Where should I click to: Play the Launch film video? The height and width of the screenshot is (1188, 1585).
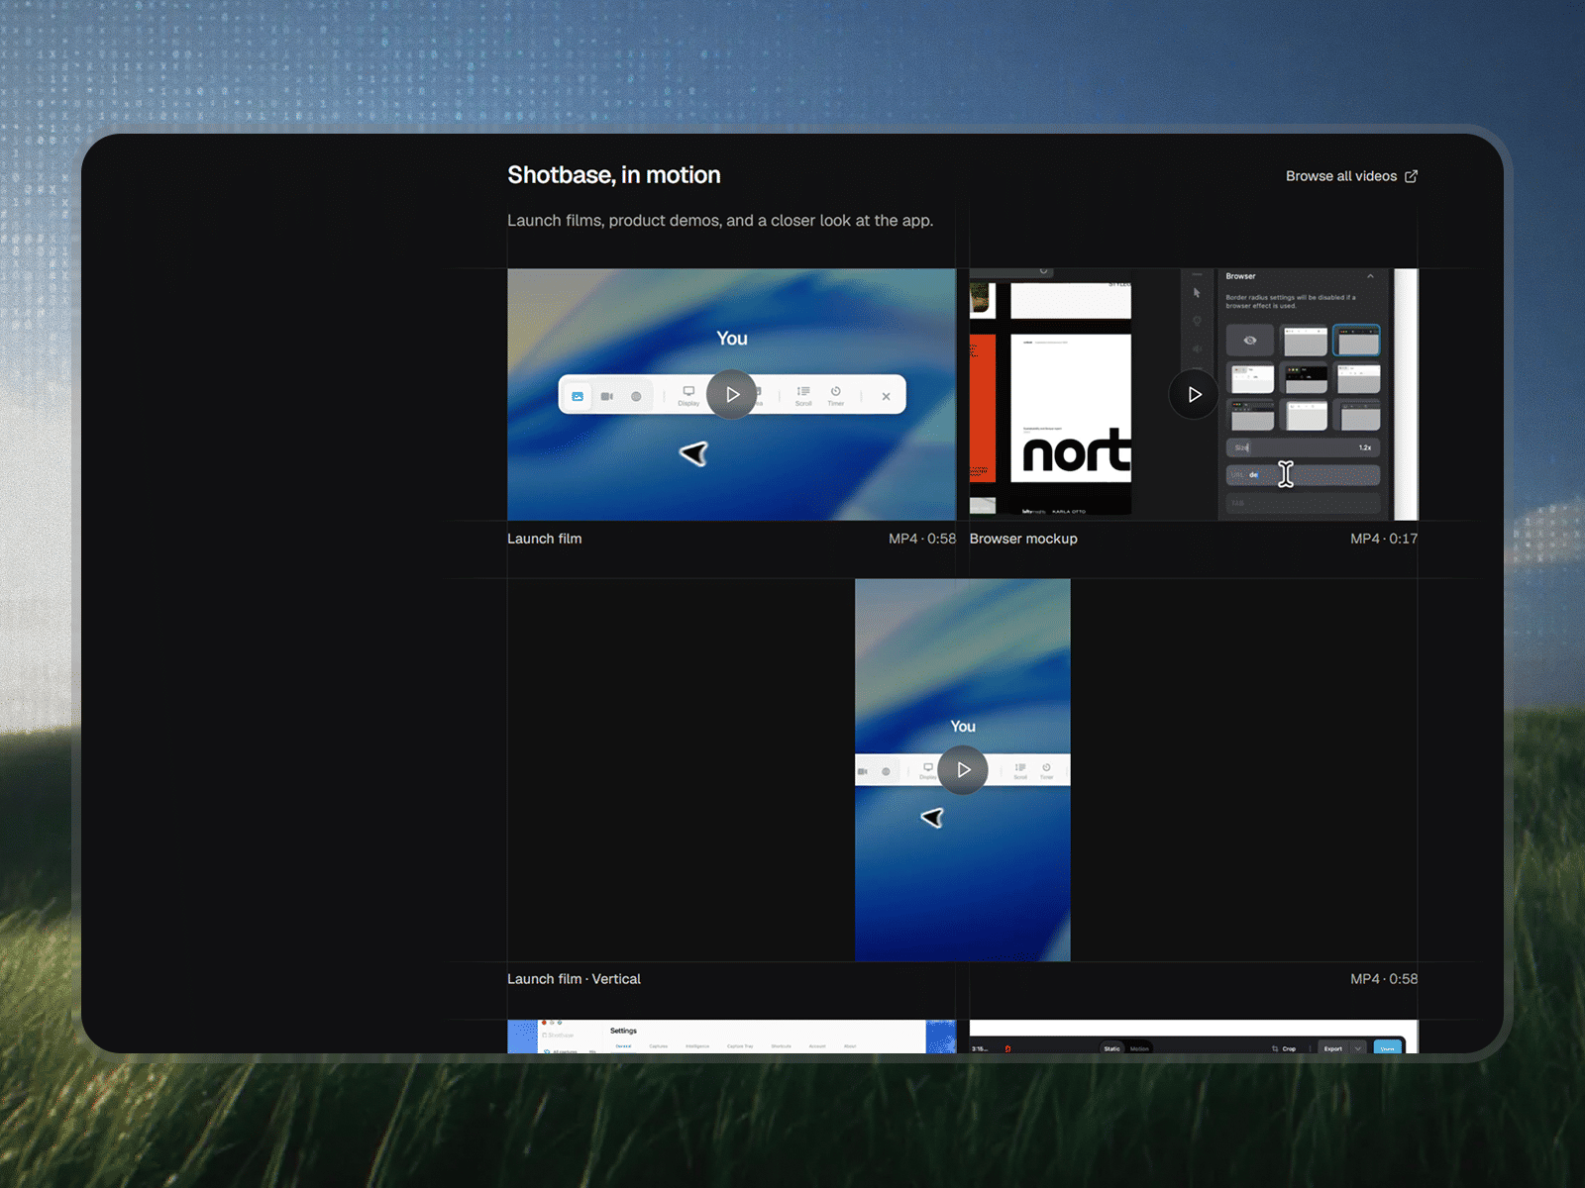[732, 394]
